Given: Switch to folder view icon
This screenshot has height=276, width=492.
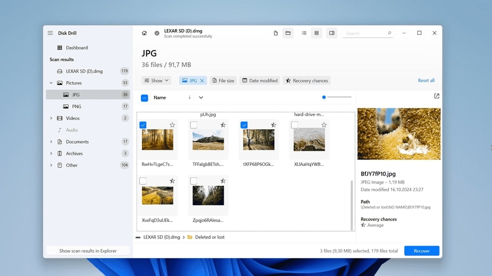Looking at the screenshot, I should pos(288,33).
